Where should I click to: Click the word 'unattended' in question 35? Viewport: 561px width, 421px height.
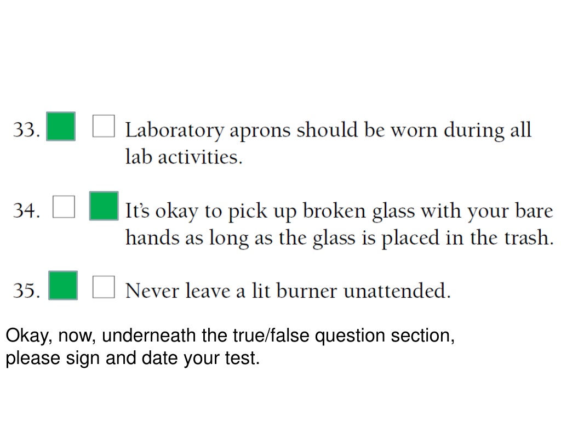click(x=394, y=291)
